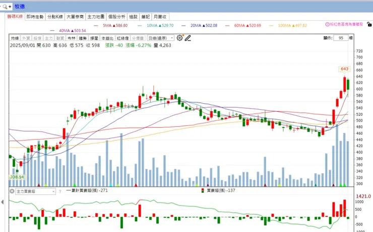Screen dimensions: 373x232
Task: Open the 主力地圖 tab
Action: click(x=96, y=17)
